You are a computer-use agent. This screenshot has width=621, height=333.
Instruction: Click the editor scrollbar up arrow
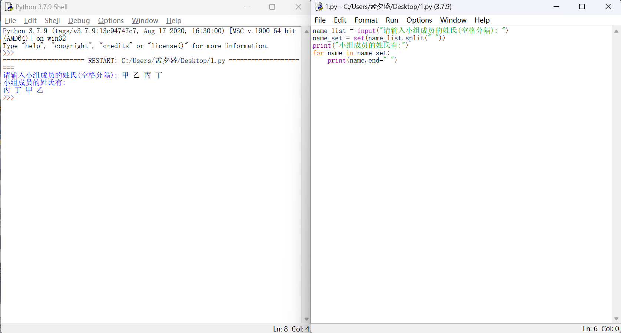click(x=616, y=31)
